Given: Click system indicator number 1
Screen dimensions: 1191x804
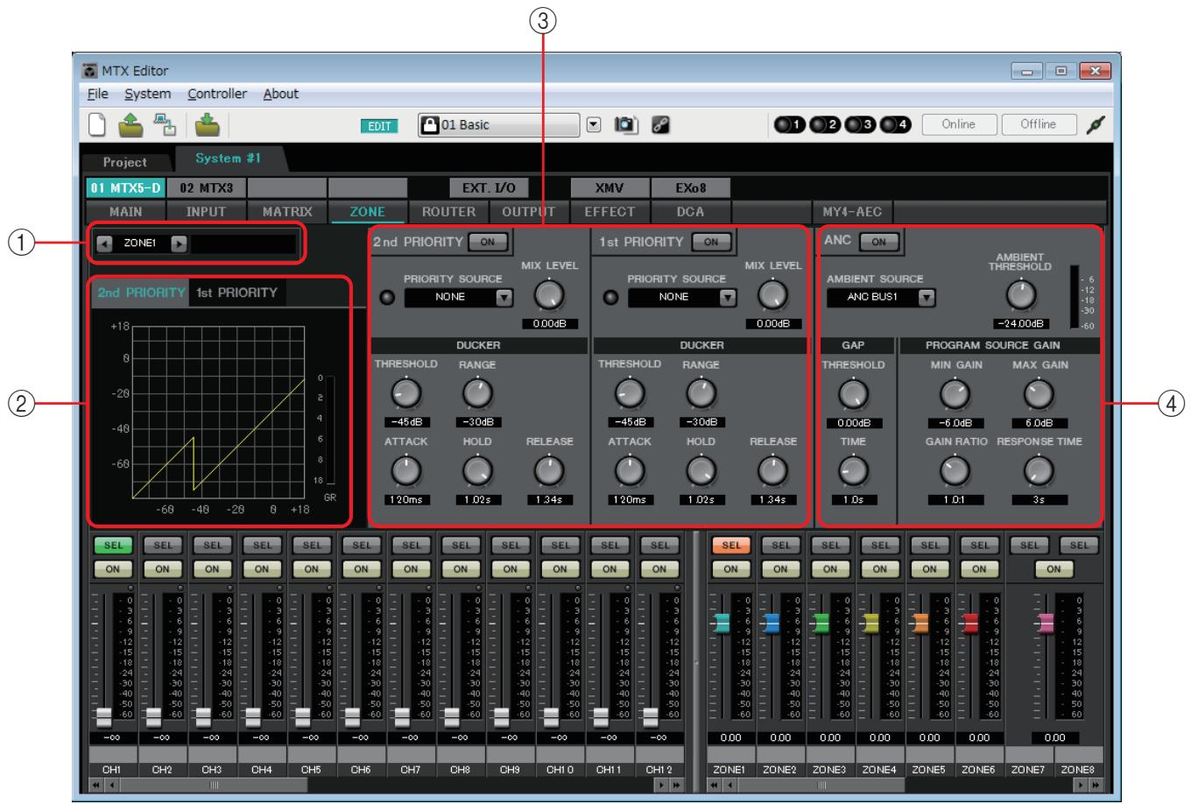Looking at the screenshot, I should click(x=788, y=125).
